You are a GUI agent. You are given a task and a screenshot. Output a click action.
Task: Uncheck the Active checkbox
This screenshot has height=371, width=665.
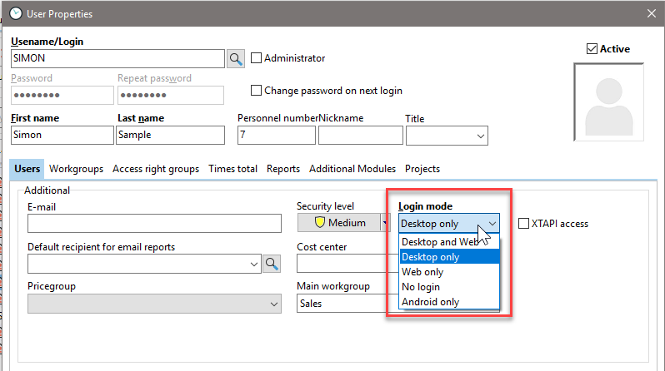tap(592, 49)
